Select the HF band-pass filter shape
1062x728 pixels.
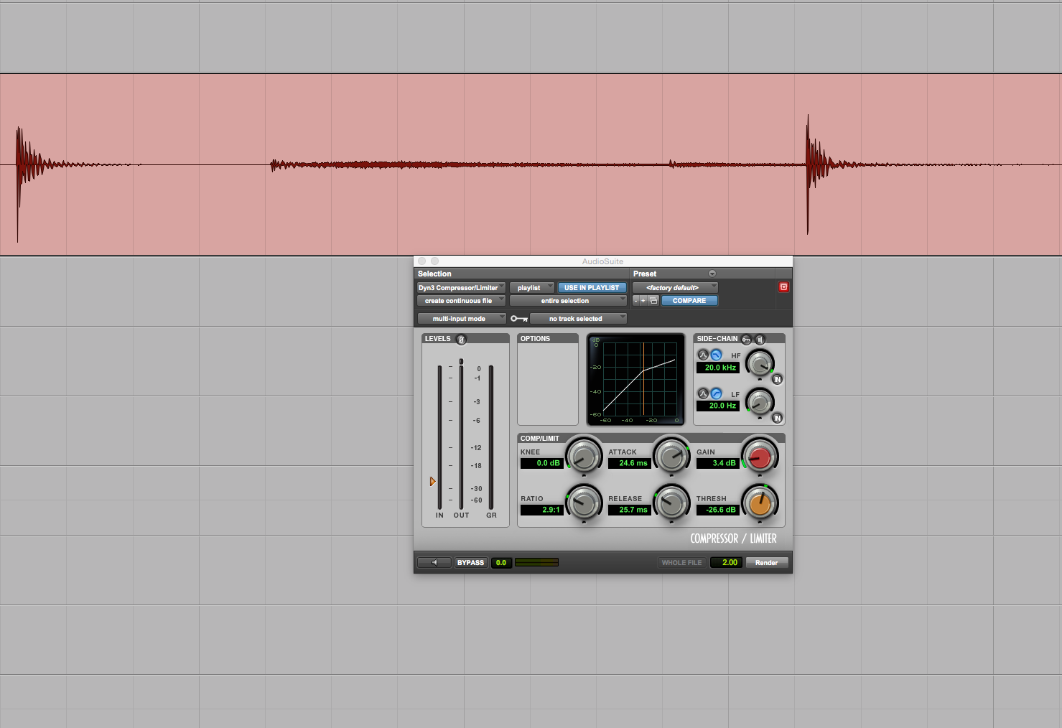pos(704,355)
